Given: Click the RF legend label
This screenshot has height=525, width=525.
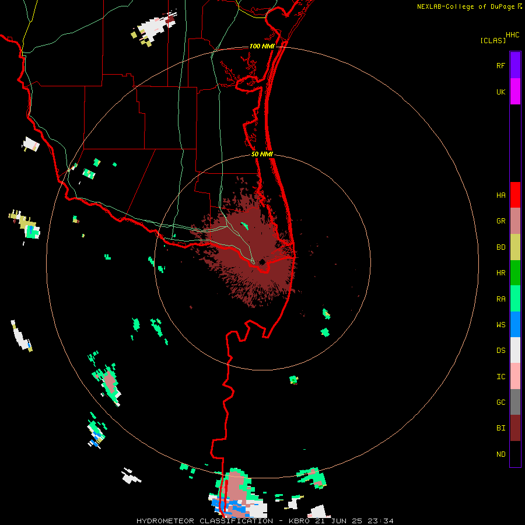Looking at the screenshot, I should [501, 65].
